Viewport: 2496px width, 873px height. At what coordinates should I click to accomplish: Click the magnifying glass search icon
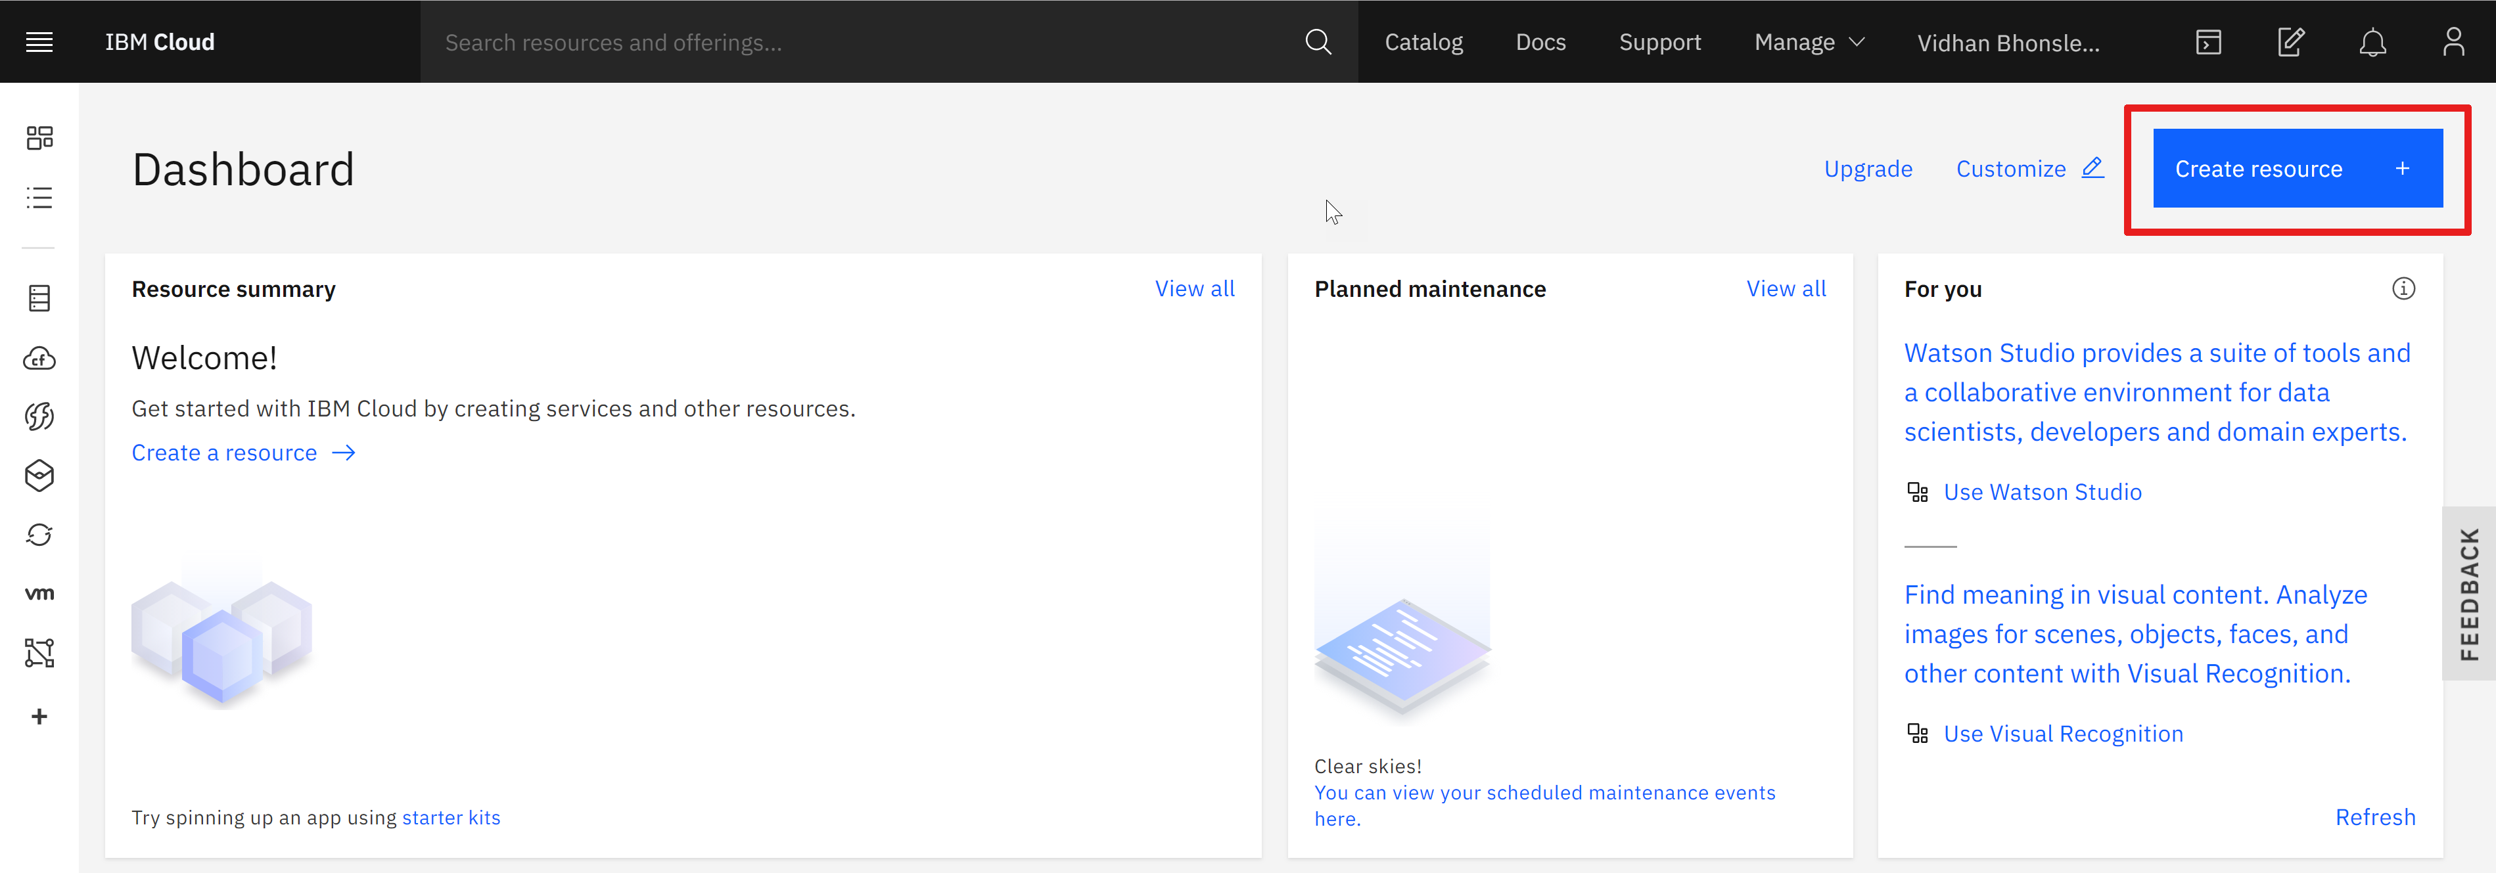1318,41
